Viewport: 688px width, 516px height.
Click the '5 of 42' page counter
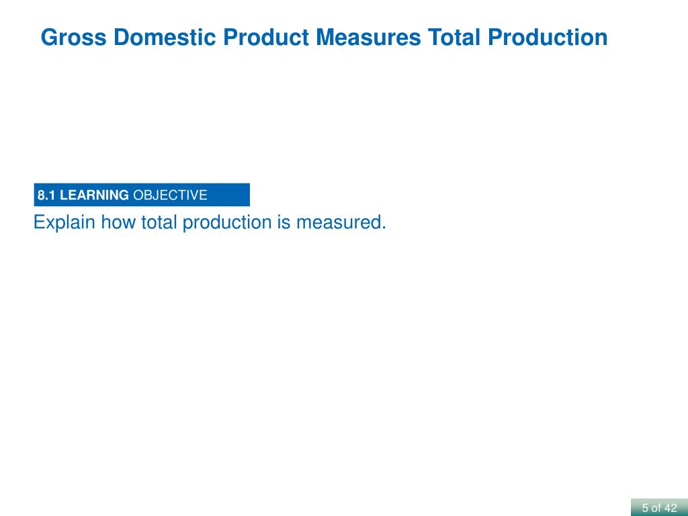coord(660,508)
